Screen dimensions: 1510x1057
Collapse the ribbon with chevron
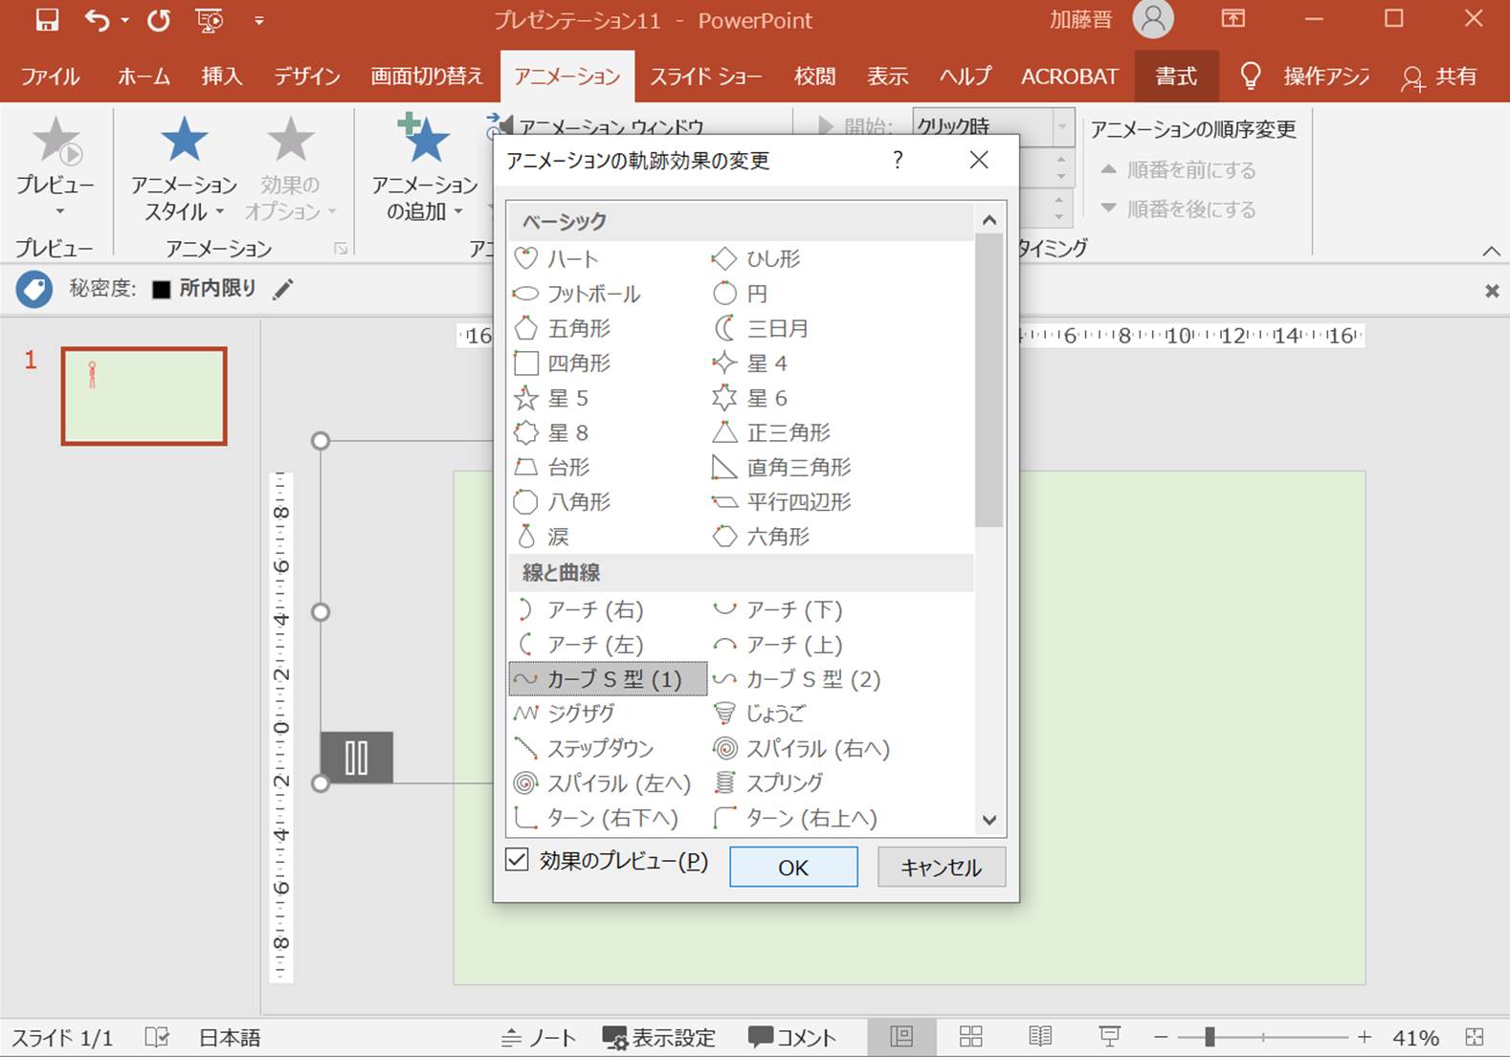coord(1491,251)
